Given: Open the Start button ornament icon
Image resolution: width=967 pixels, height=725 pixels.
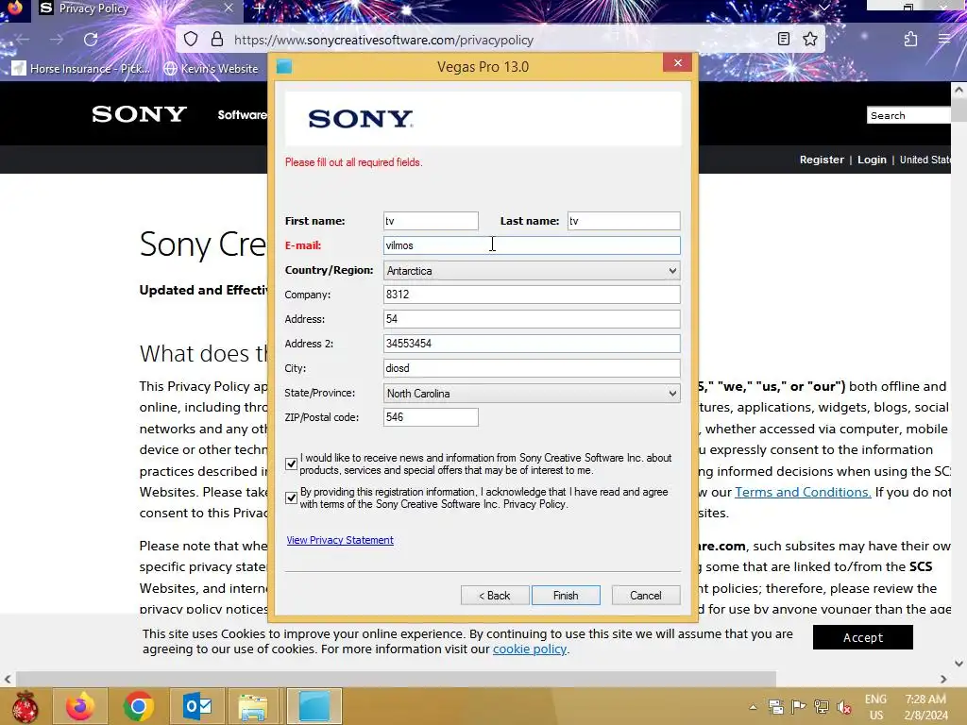Looking at the screenshot, I should coord(25,706).
